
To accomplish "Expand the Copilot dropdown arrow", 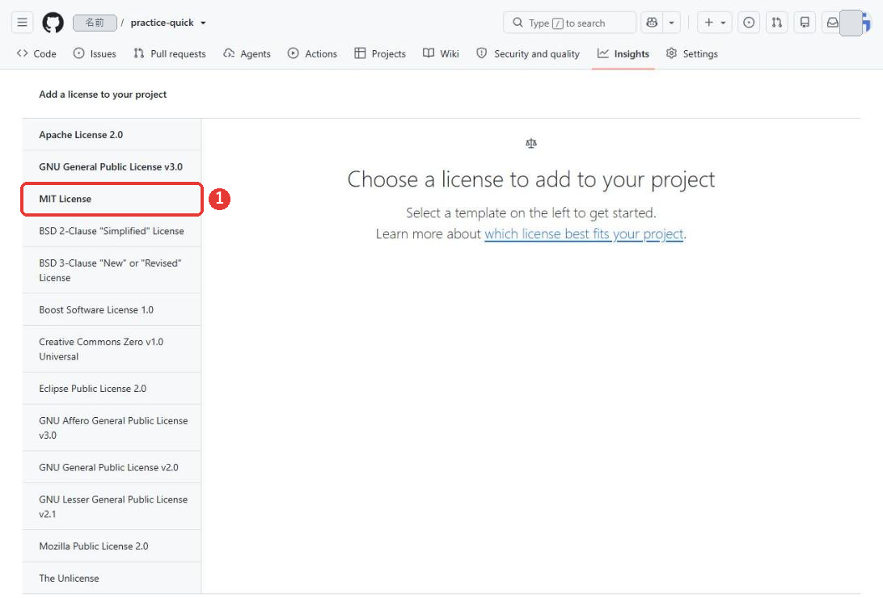I will click(x=671, y=23).
